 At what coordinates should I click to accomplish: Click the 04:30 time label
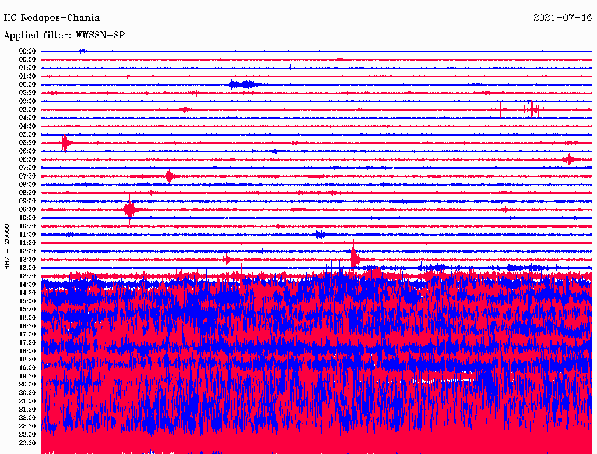pos(27,126)
